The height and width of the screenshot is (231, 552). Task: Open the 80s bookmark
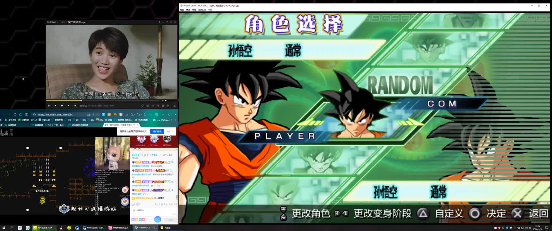(x=99, y=120)
